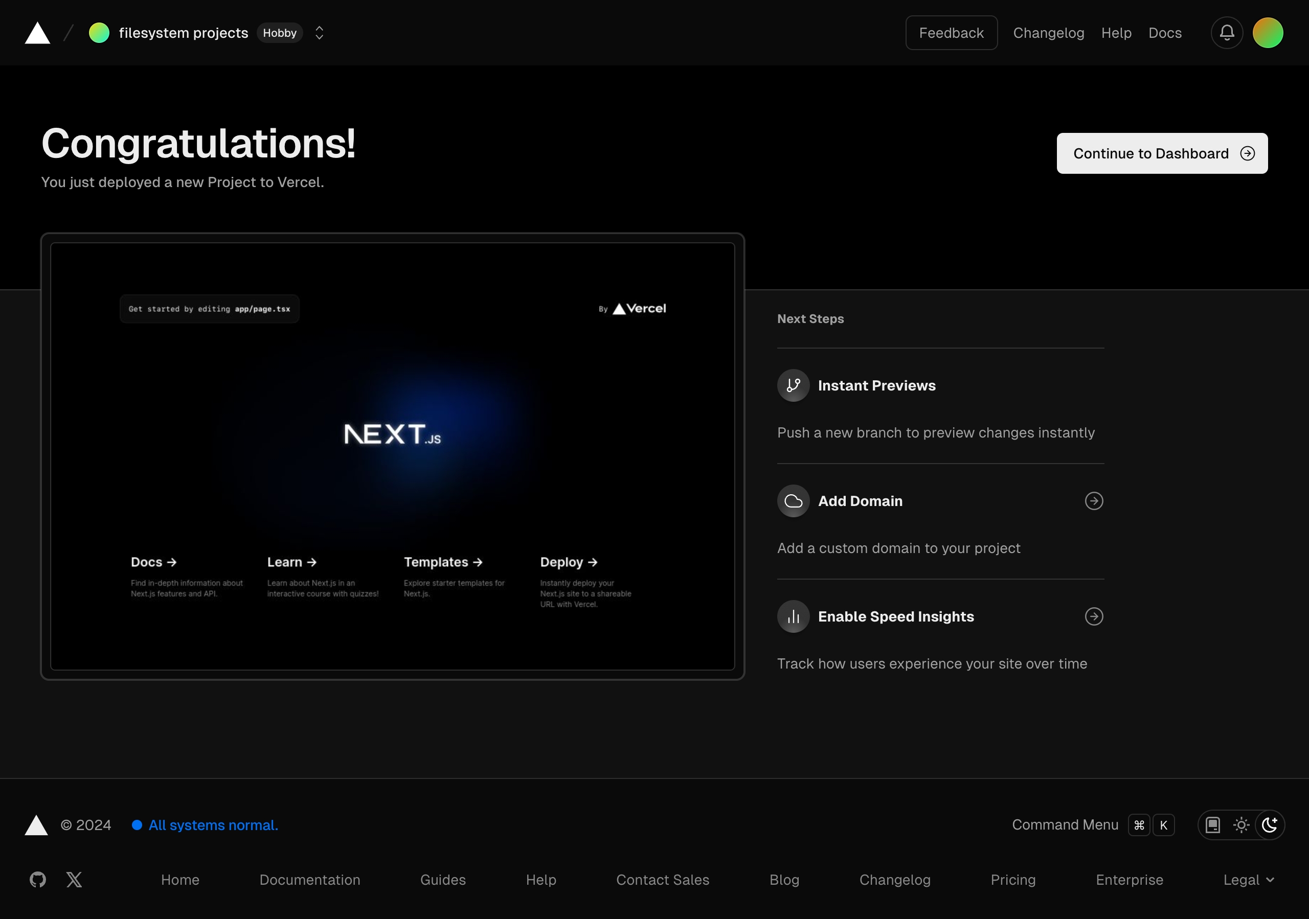Viewport: 1309px width, 919px height.
Task: Open Help in the header
Action: pyautogui.click(x=1116, y=33)
